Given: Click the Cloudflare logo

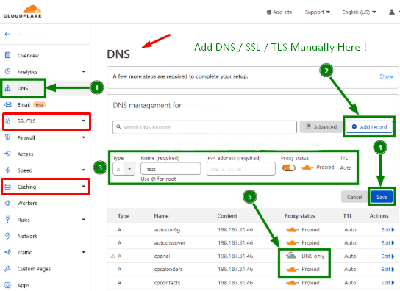Looking at the screenshot, I should click(x=23, y=12).
